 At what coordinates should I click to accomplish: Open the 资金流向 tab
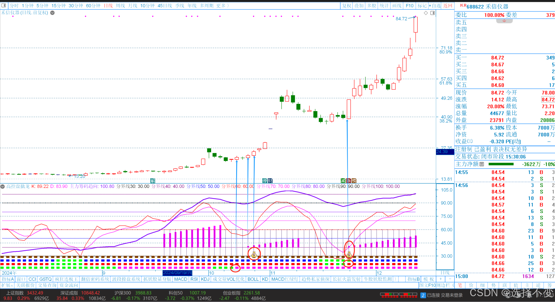tap(69, 285)
